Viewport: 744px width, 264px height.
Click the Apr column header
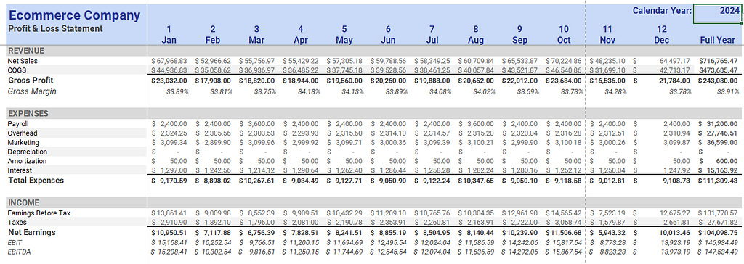(301, 41)
